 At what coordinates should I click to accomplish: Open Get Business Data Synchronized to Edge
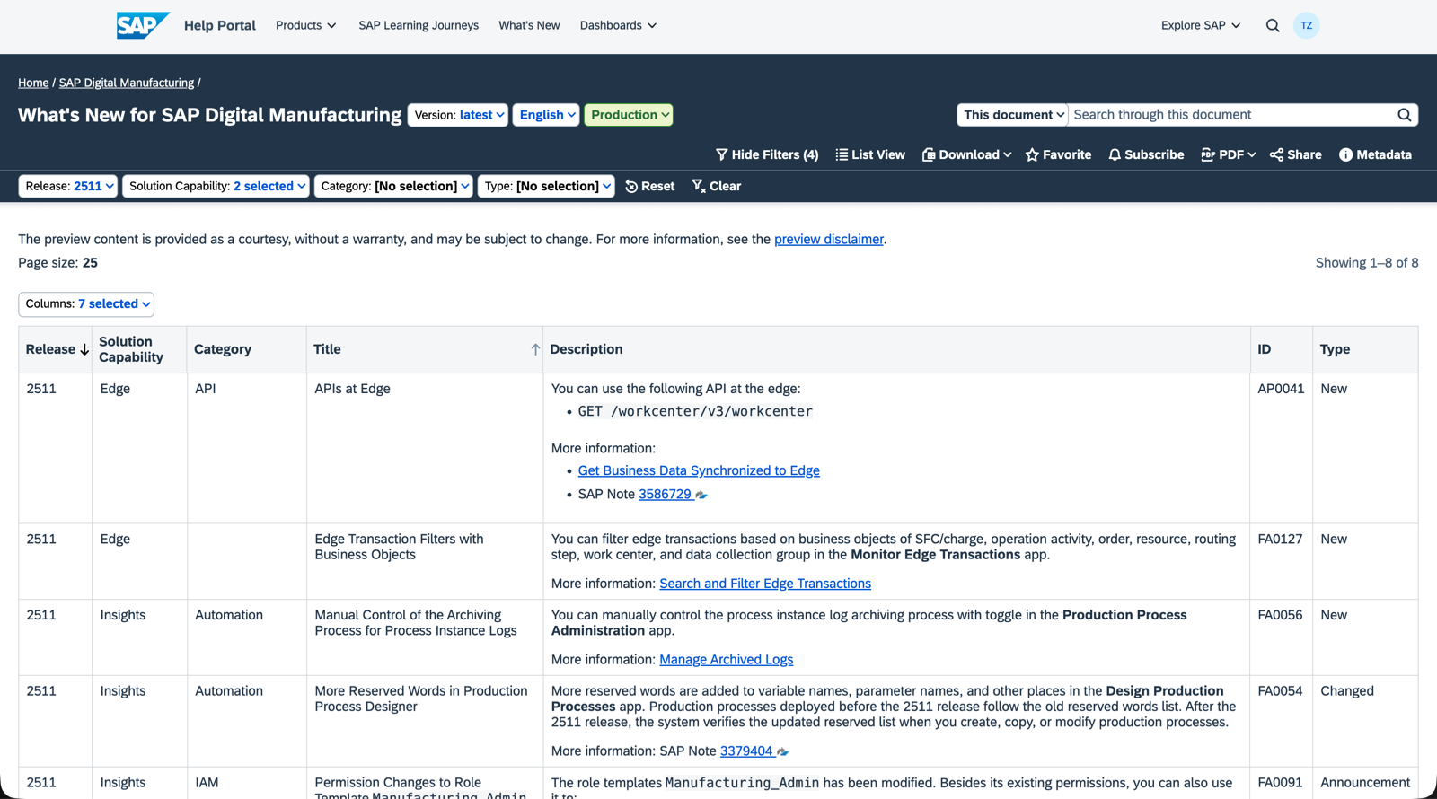[699, 470]
